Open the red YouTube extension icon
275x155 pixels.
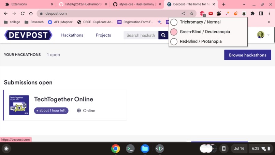click(211, 13)
